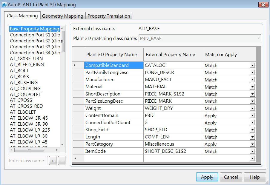Select AT_ELBOW_LR_225 class

[x=34, y=130]
